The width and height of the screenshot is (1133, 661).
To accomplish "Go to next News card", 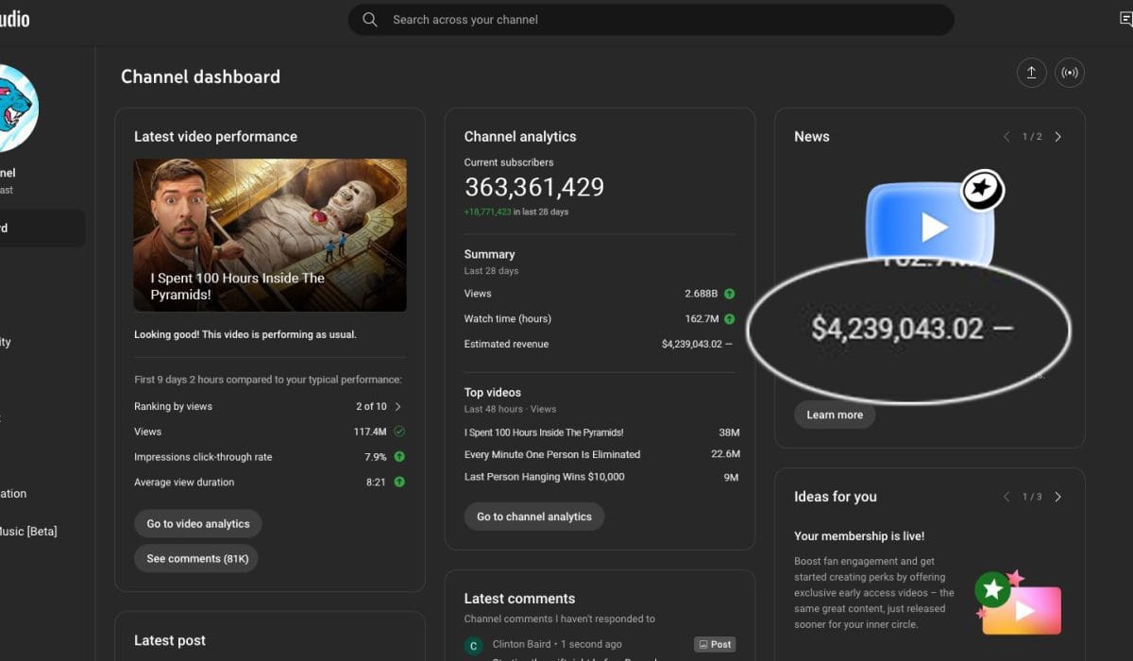I will (1057, 137).
